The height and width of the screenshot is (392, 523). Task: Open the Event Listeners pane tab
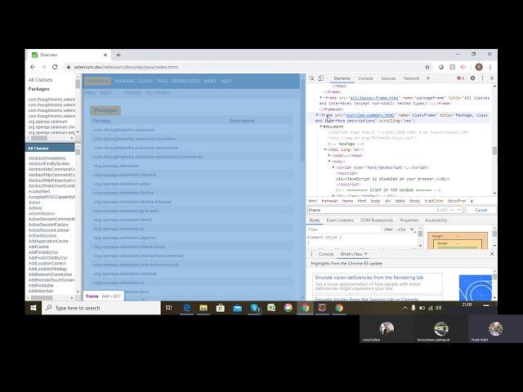pos(340,220)
